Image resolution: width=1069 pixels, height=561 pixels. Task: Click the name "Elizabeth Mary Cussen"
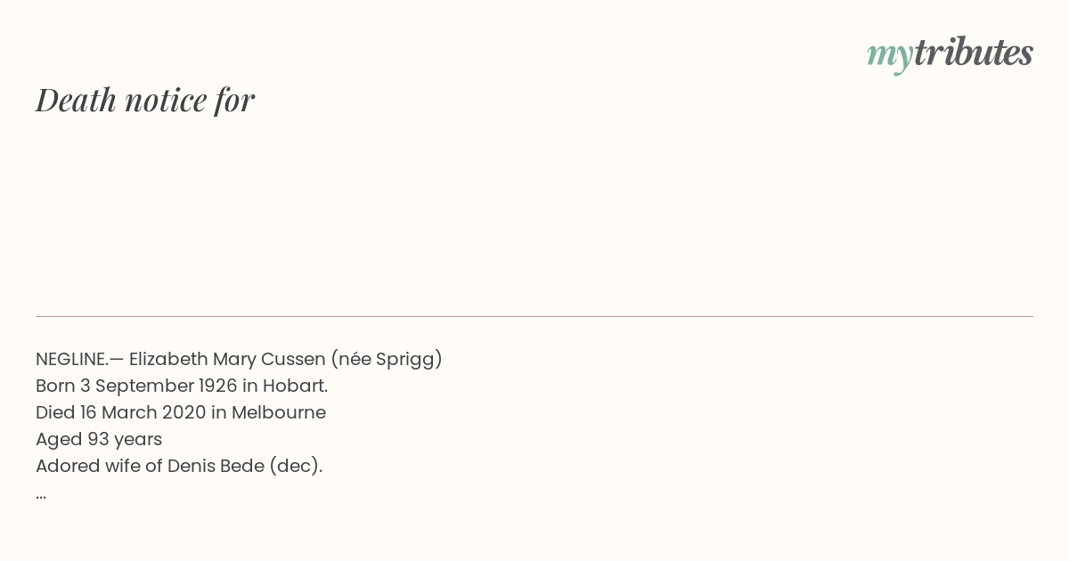coord(227,359)
